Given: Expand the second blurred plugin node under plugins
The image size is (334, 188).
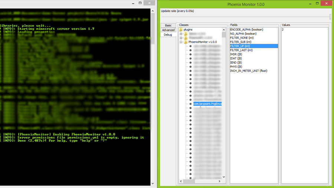Looking at the screenshot, I should (x=181, y=38).
